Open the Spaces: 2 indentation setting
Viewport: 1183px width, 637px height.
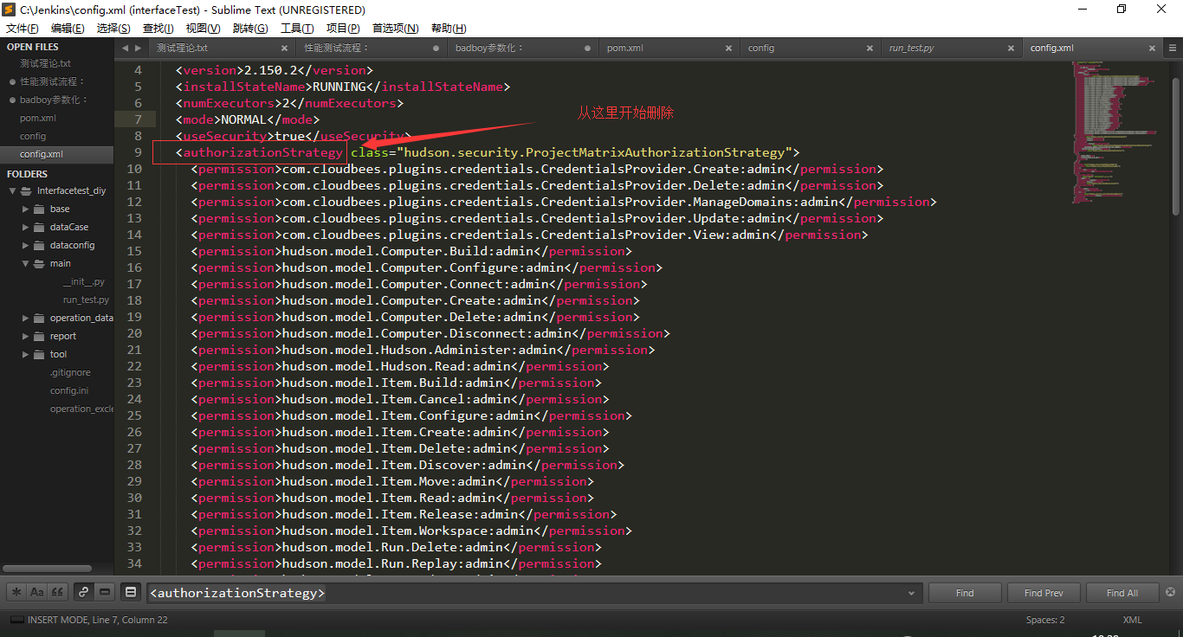tap(1045, 620)
